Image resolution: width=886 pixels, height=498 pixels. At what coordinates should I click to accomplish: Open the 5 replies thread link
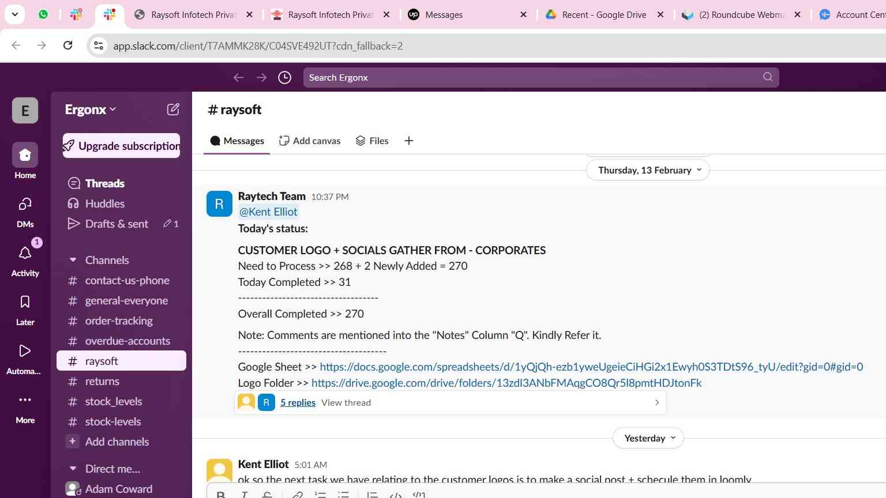point(298,402)
